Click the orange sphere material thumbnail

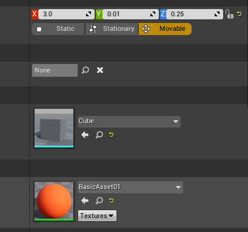(54, 201)
